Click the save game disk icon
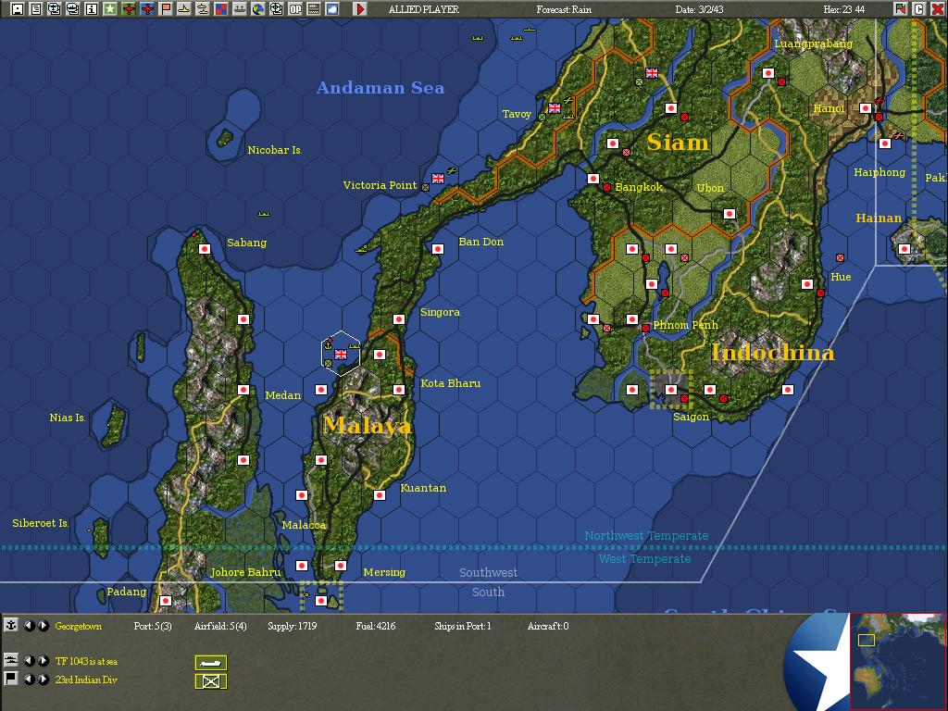 pyautogui.click(x=17, y=9)
